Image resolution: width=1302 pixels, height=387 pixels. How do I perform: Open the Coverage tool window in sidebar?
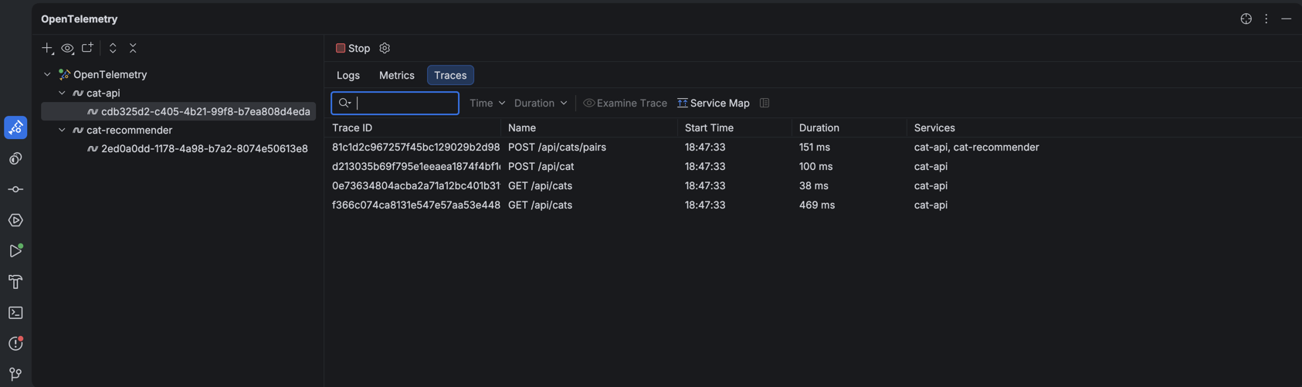(15, 158)
